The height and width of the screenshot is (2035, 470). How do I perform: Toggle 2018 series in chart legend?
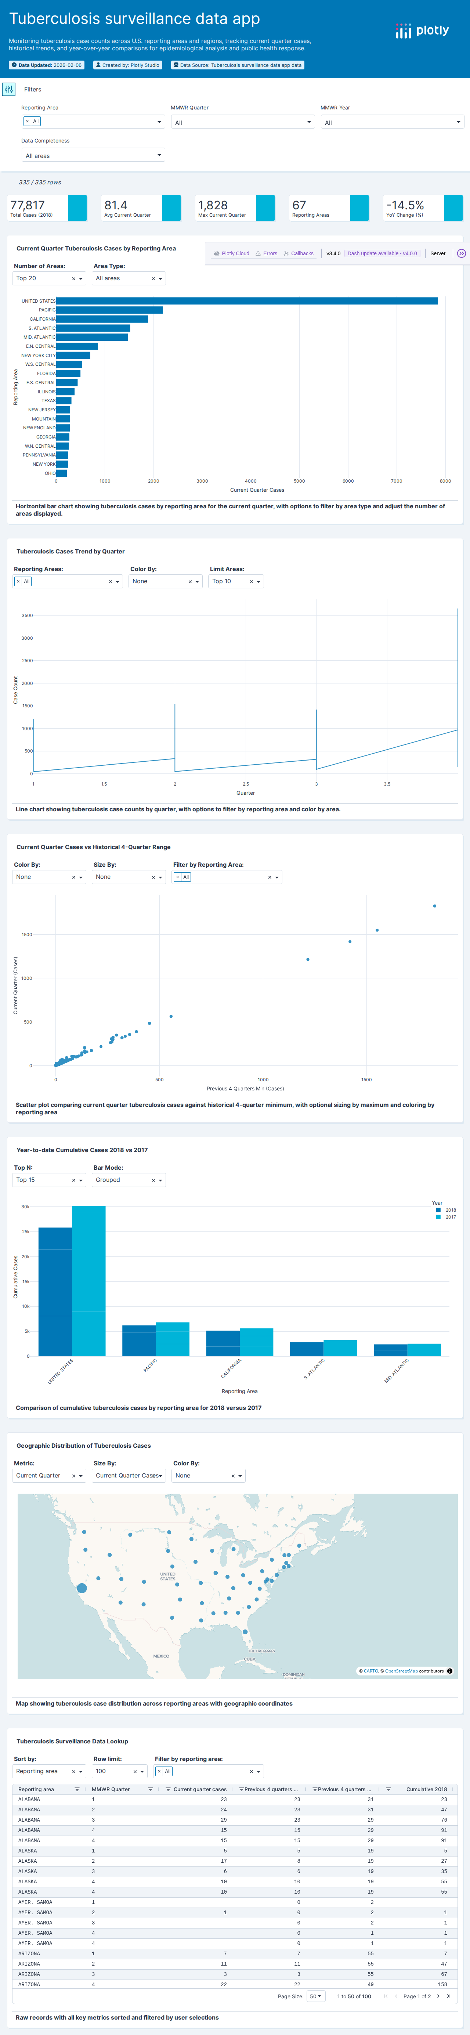(446, 1210)
